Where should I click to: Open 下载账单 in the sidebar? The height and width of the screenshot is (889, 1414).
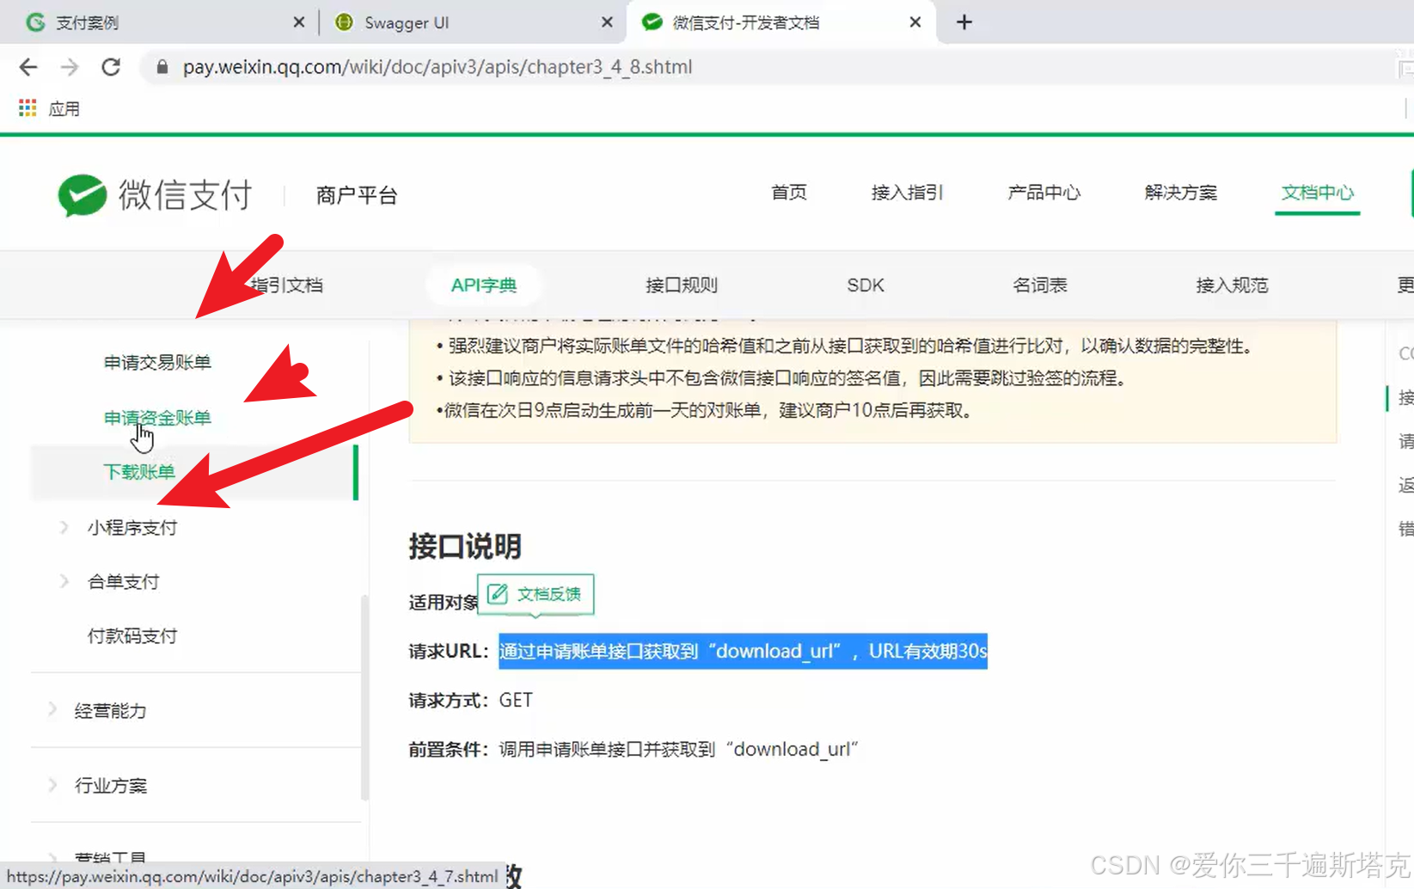point(139,472)
